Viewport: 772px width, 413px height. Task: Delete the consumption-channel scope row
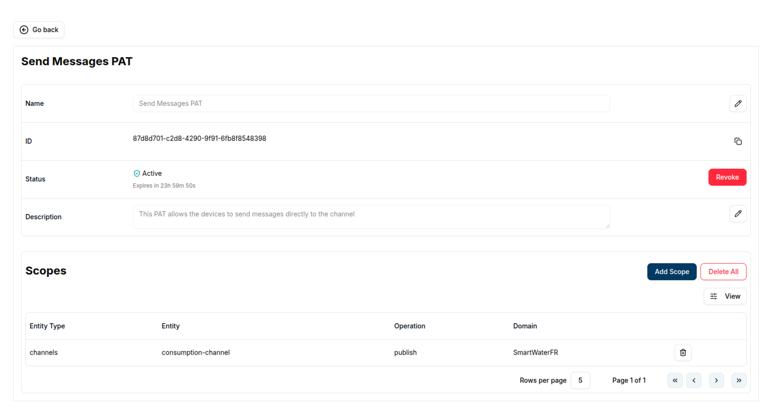(683, 353)
